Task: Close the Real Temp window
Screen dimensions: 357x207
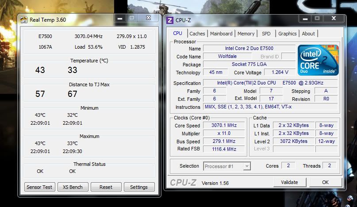Action: (x=148, y=18)
